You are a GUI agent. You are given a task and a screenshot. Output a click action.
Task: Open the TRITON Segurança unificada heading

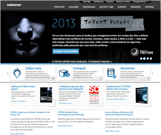click(30, 113)
